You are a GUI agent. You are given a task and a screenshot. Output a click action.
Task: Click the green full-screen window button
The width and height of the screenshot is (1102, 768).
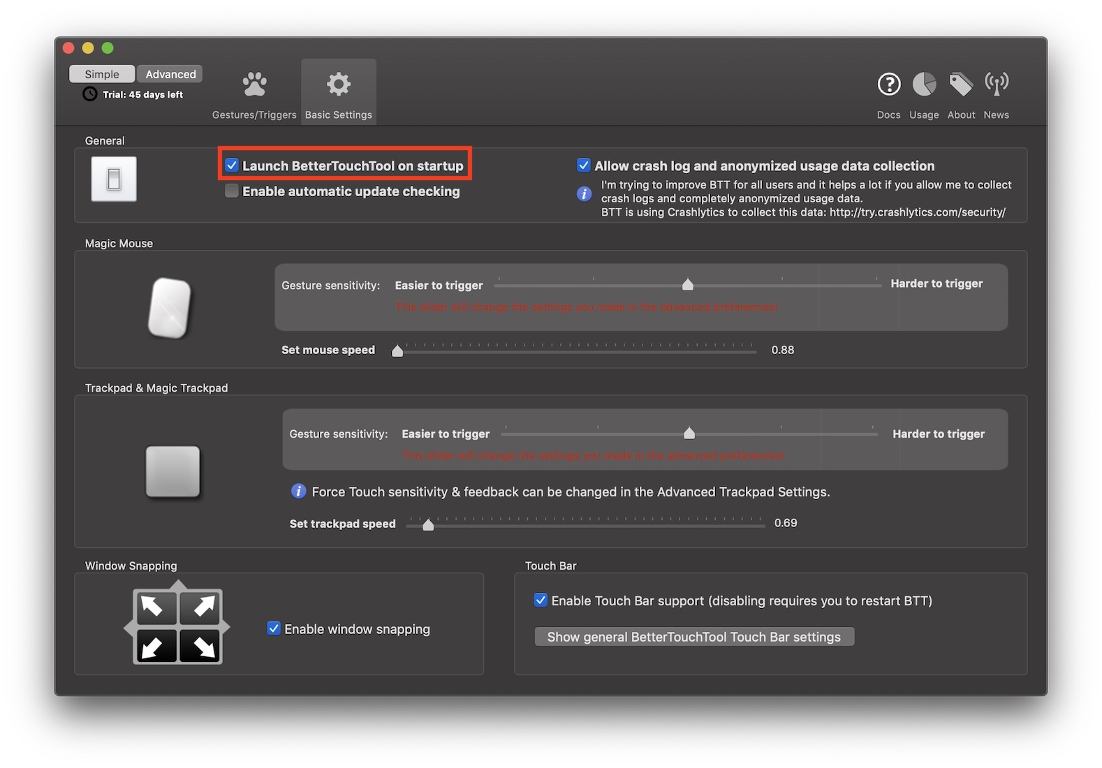(x=108, y=47)
